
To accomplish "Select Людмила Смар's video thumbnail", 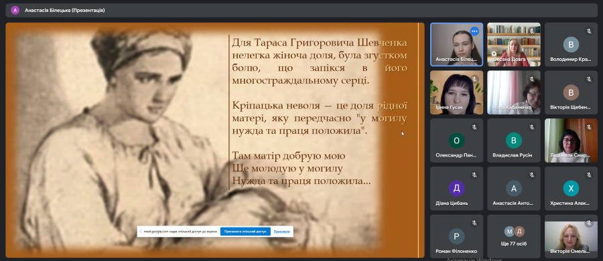I will coord(571,141).
